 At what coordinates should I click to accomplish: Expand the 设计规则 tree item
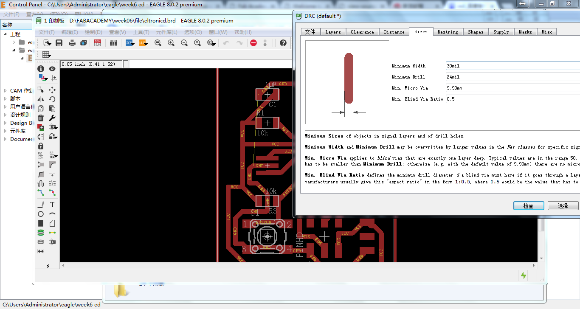coord(6,115)
